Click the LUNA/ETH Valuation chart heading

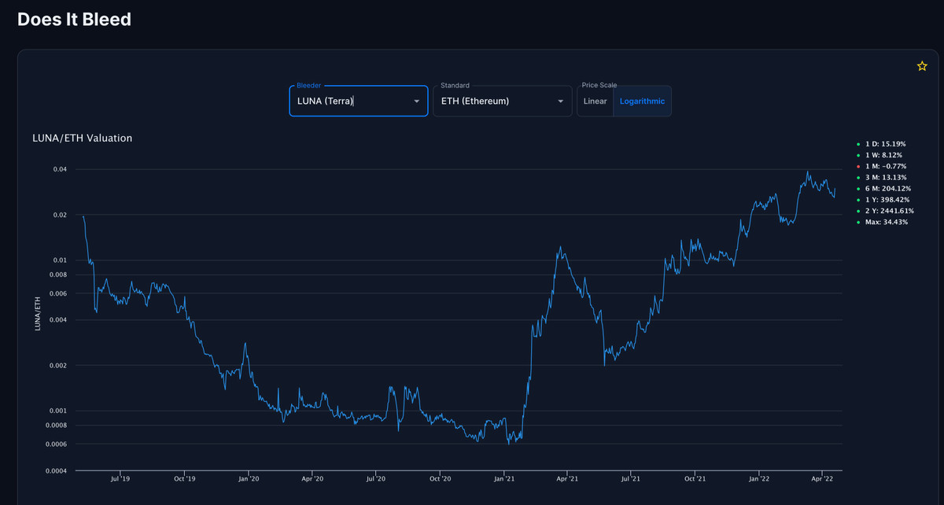(82, 138)
